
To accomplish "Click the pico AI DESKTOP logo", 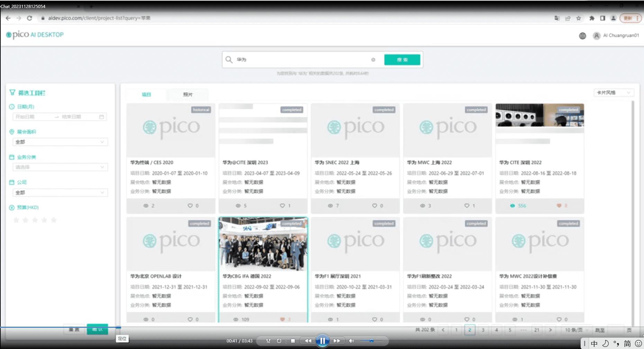I will (35, 35).
